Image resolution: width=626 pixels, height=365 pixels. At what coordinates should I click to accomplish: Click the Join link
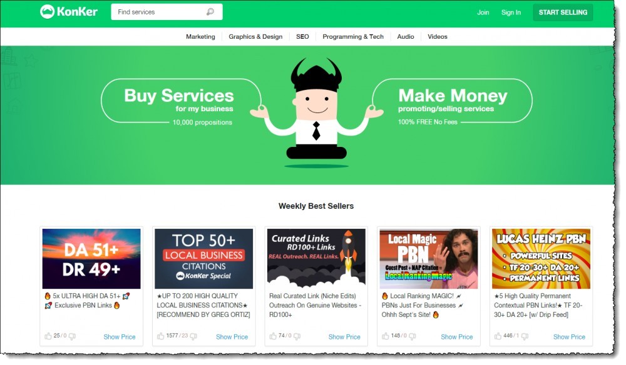click(483, 12)
